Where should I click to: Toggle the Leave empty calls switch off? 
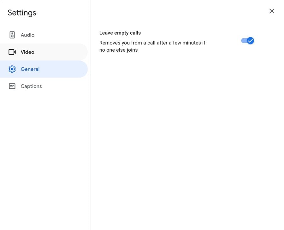pos(247,40)
